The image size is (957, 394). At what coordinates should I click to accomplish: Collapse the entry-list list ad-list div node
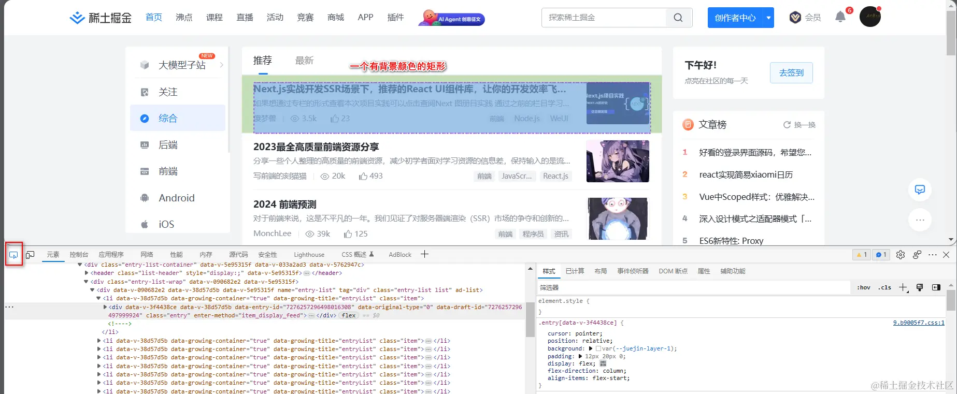point(93,290)
